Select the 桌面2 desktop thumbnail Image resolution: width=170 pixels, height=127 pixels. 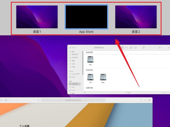(136, 17)
